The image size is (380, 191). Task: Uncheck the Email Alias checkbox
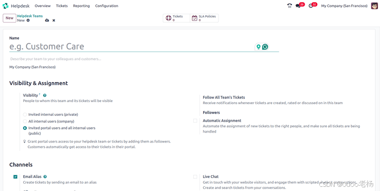(15, 177)
